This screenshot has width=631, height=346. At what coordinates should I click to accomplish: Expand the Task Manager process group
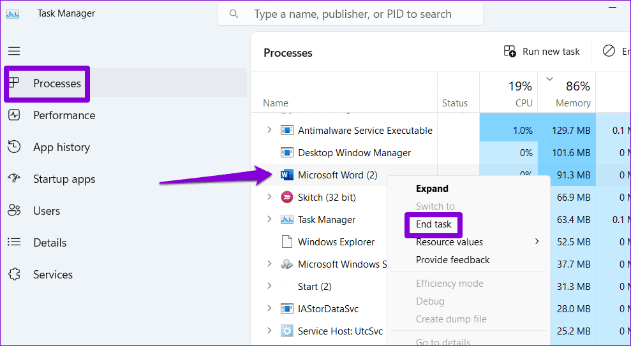[270, 219]
